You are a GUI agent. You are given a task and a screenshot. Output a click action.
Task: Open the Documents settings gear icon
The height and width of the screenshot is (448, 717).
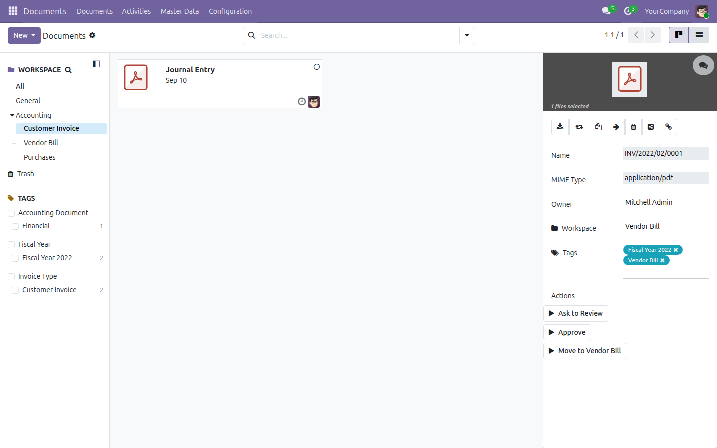tap(92, 35)
